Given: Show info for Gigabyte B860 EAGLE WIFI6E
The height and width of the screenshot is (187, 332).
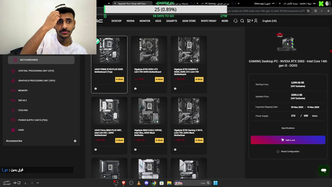Looking at the screenshot, I should pos(135,150).
